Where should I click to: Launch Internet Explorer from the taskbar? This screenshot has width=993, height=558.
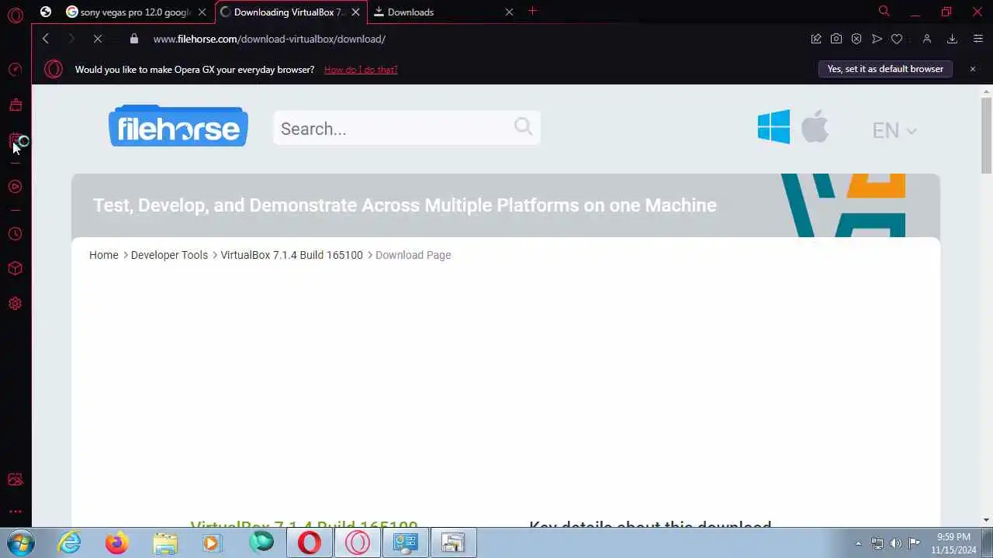pos(70,542)
